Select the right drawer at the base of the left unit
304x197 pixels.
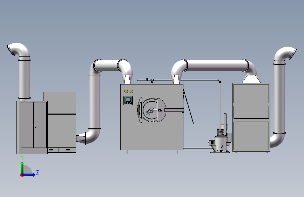pos(68,150)
